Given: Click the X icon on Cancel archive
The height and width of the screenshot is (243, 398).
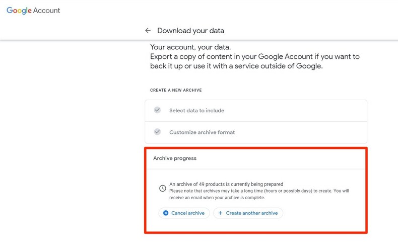Looking at the screenshot, I should point(166,213).
